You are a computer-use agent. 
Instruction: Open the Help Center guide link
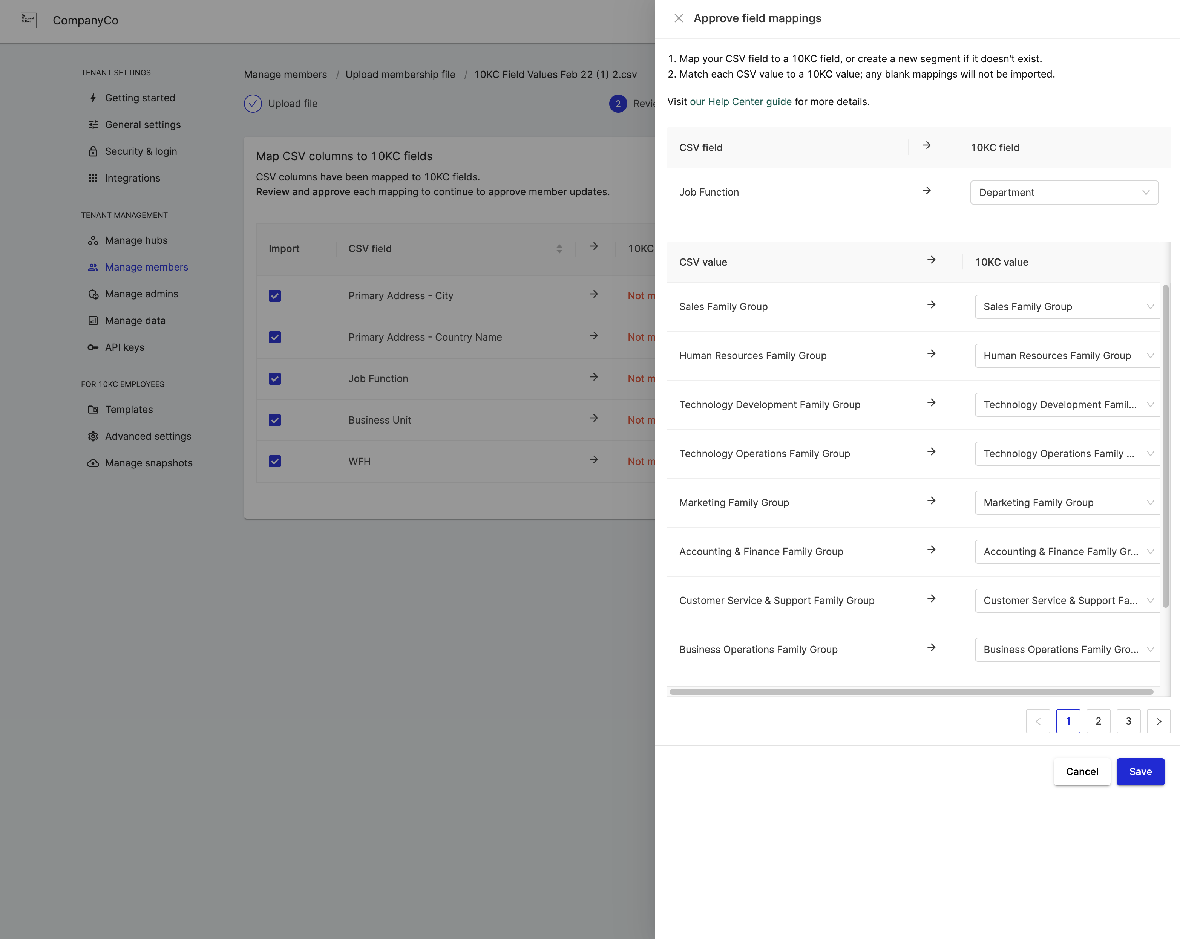coord(740,102)
